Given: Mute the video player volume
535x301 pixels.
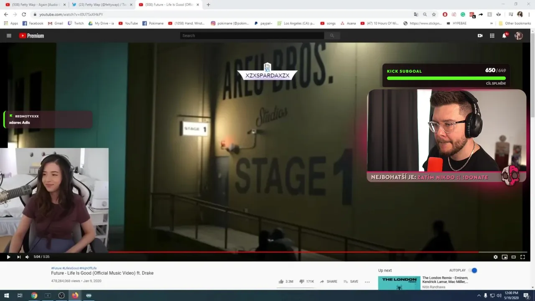Looking at the screenshot, I should click(x=27, y=257).
